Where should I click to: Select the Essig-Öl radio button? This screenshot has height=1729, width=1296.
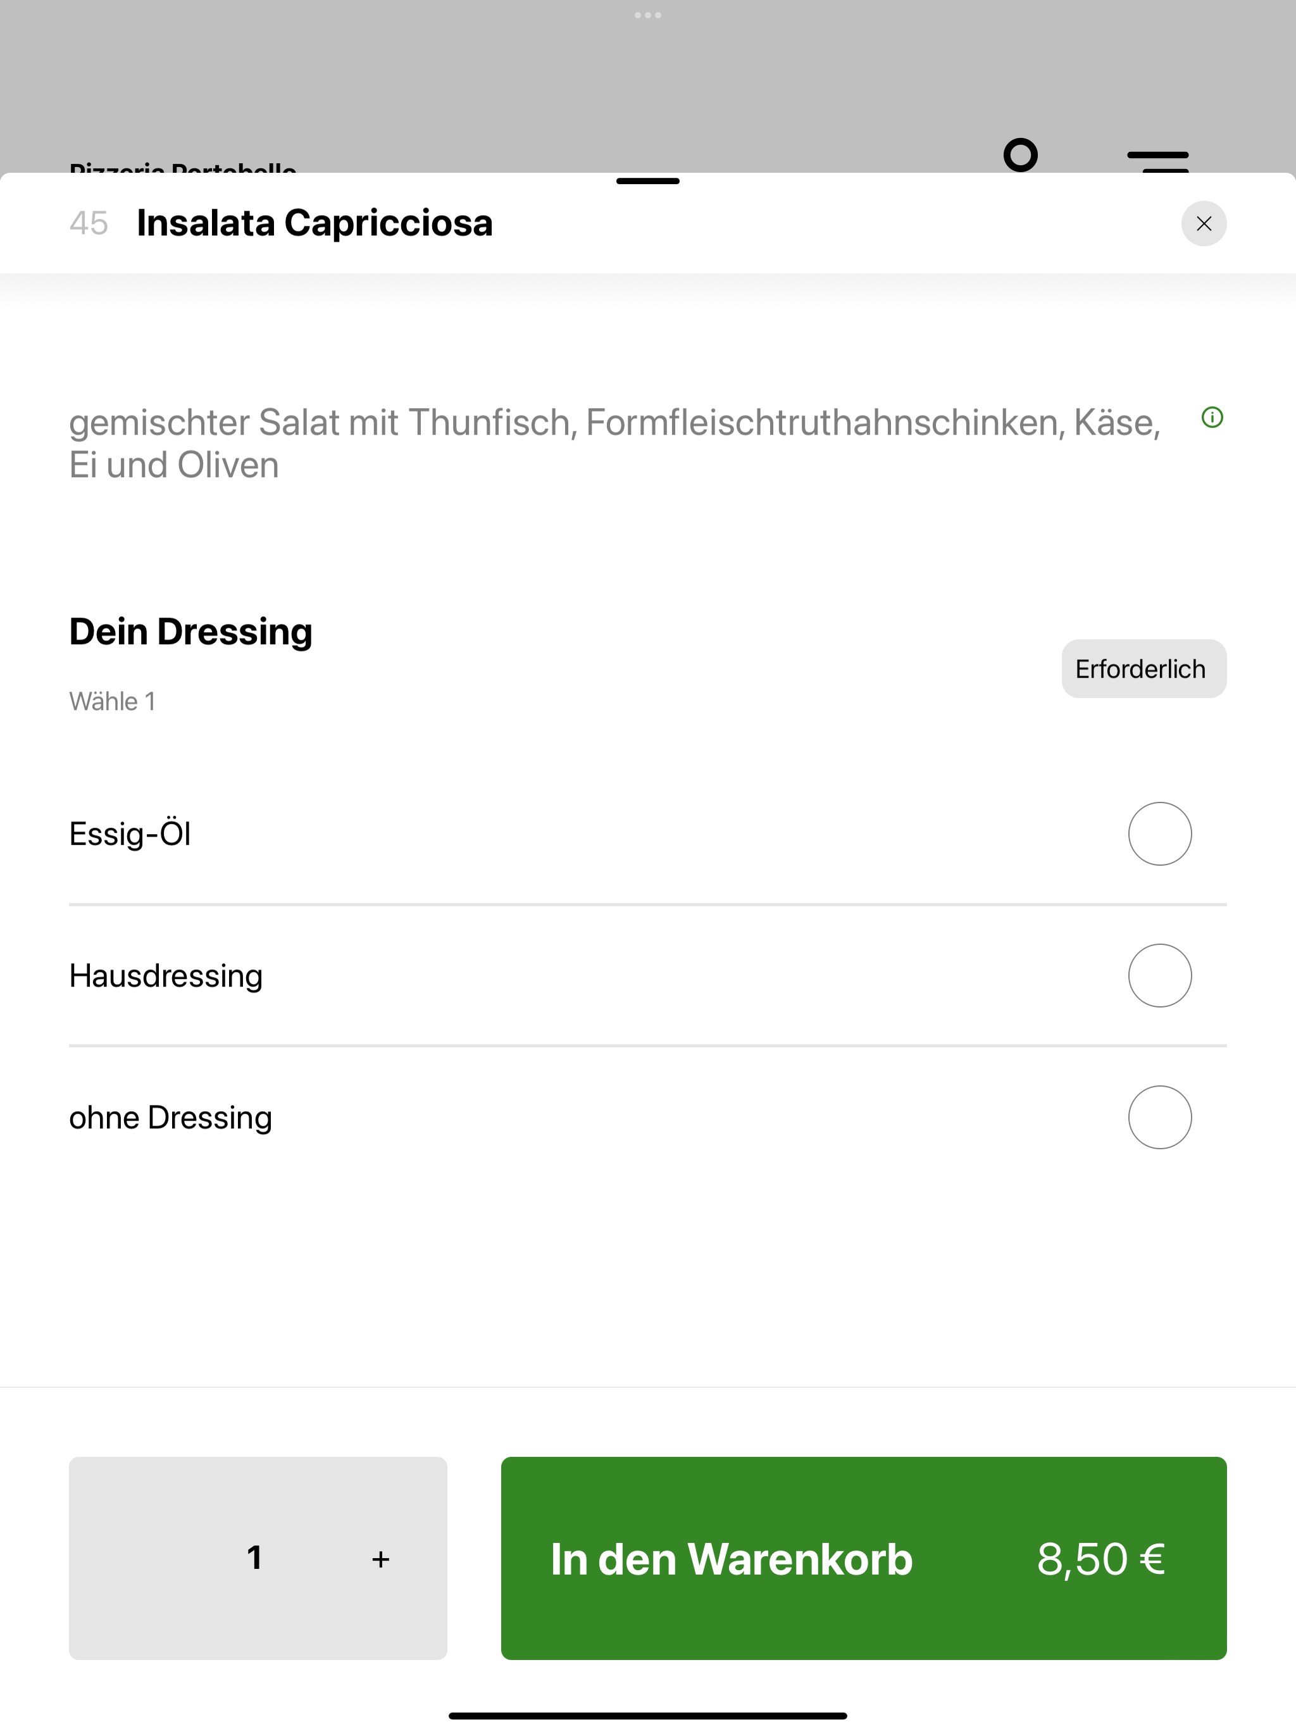coord(1159,834)
